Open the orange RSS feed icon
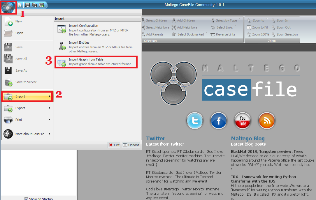Screen dimensions: 316x200 click(267, 121)
